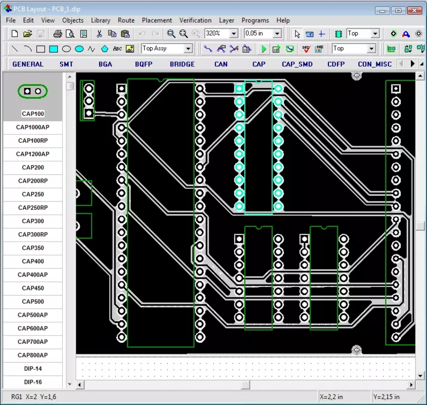The width and height of the screenshot is (427, 405).
Task: Open the Objects menu
Action: (73, 20)
